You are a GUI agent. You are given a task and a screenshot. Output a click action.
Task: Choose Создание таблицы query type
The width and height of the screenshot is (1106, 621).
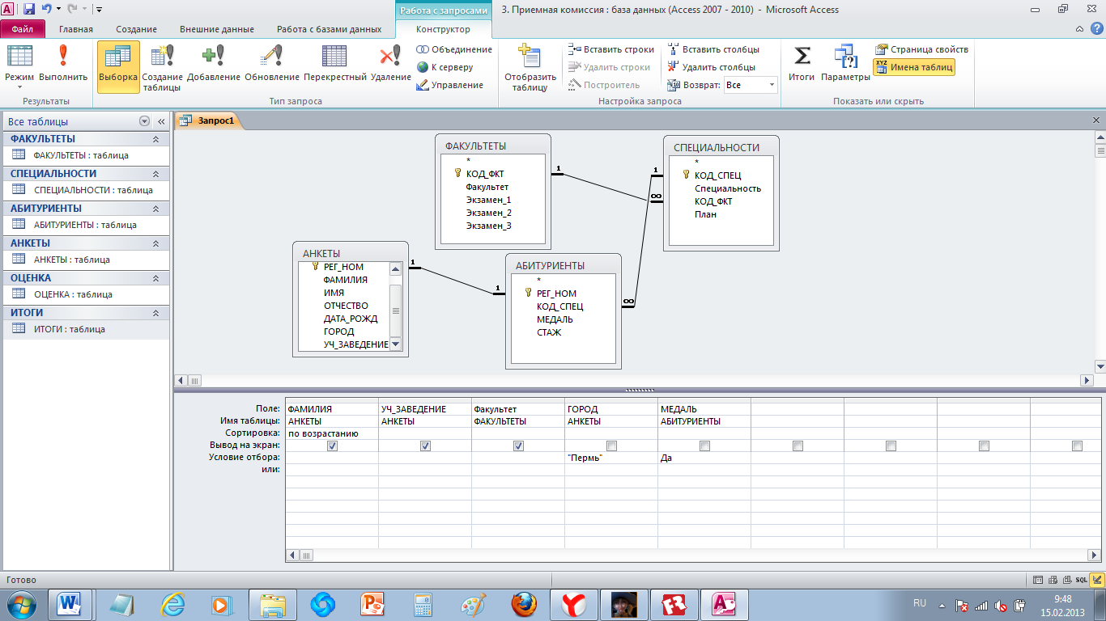[x=162, y=66]
